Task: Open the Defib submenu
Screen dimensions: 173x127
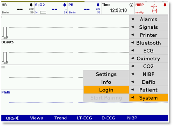Action: point(148,82)
